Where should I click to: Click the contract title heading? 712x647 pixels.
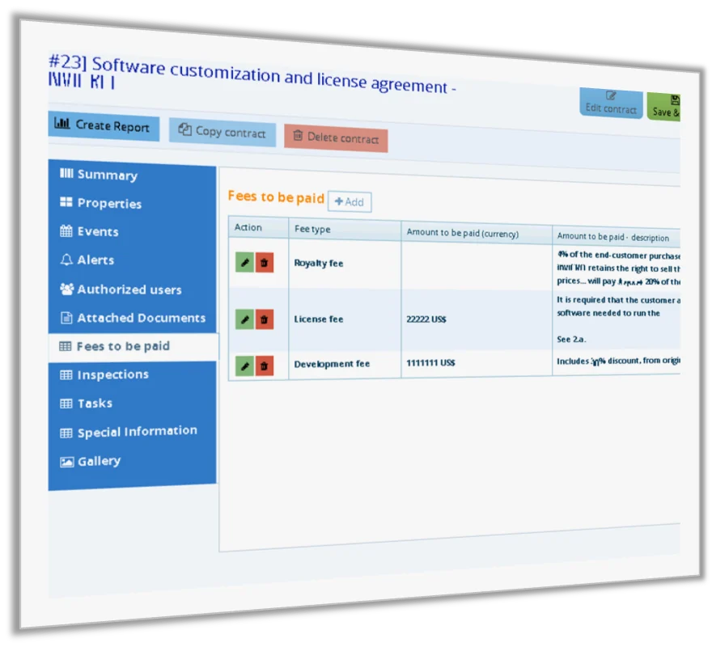(x=252, y=74)
